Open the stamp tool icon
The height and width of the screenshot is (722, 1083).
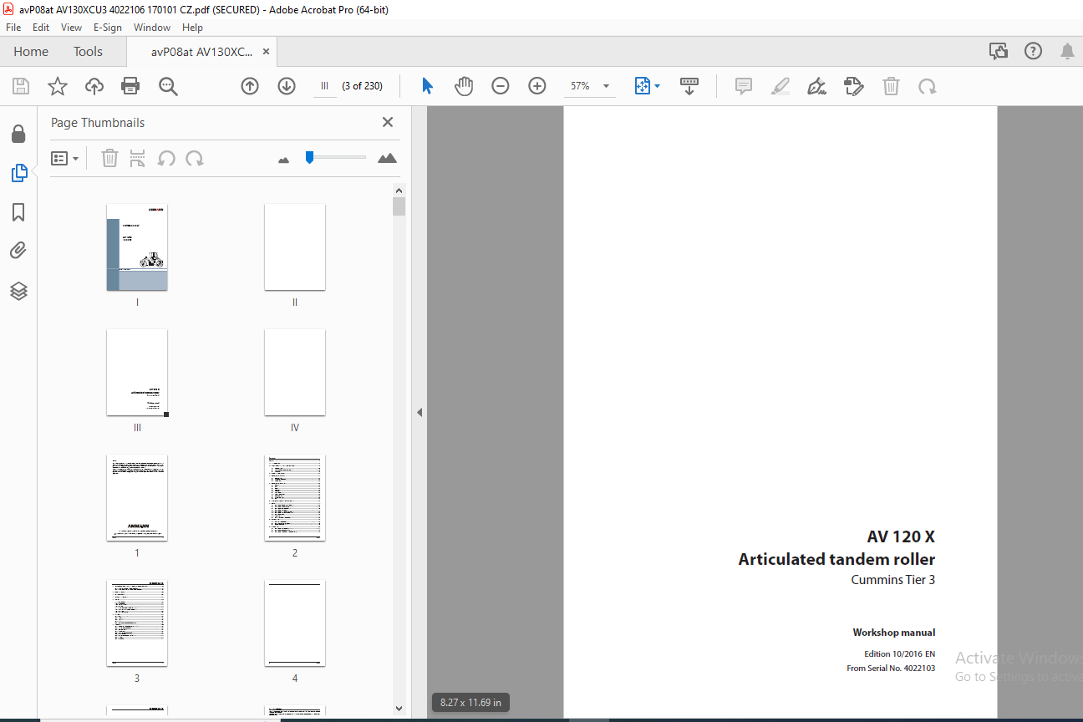(x=854, y=86)
